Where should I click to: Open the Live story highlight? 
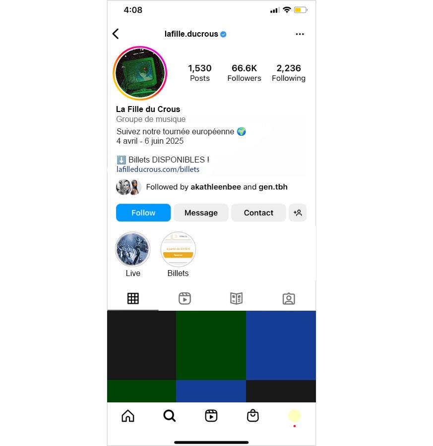[x=132, y=249]
